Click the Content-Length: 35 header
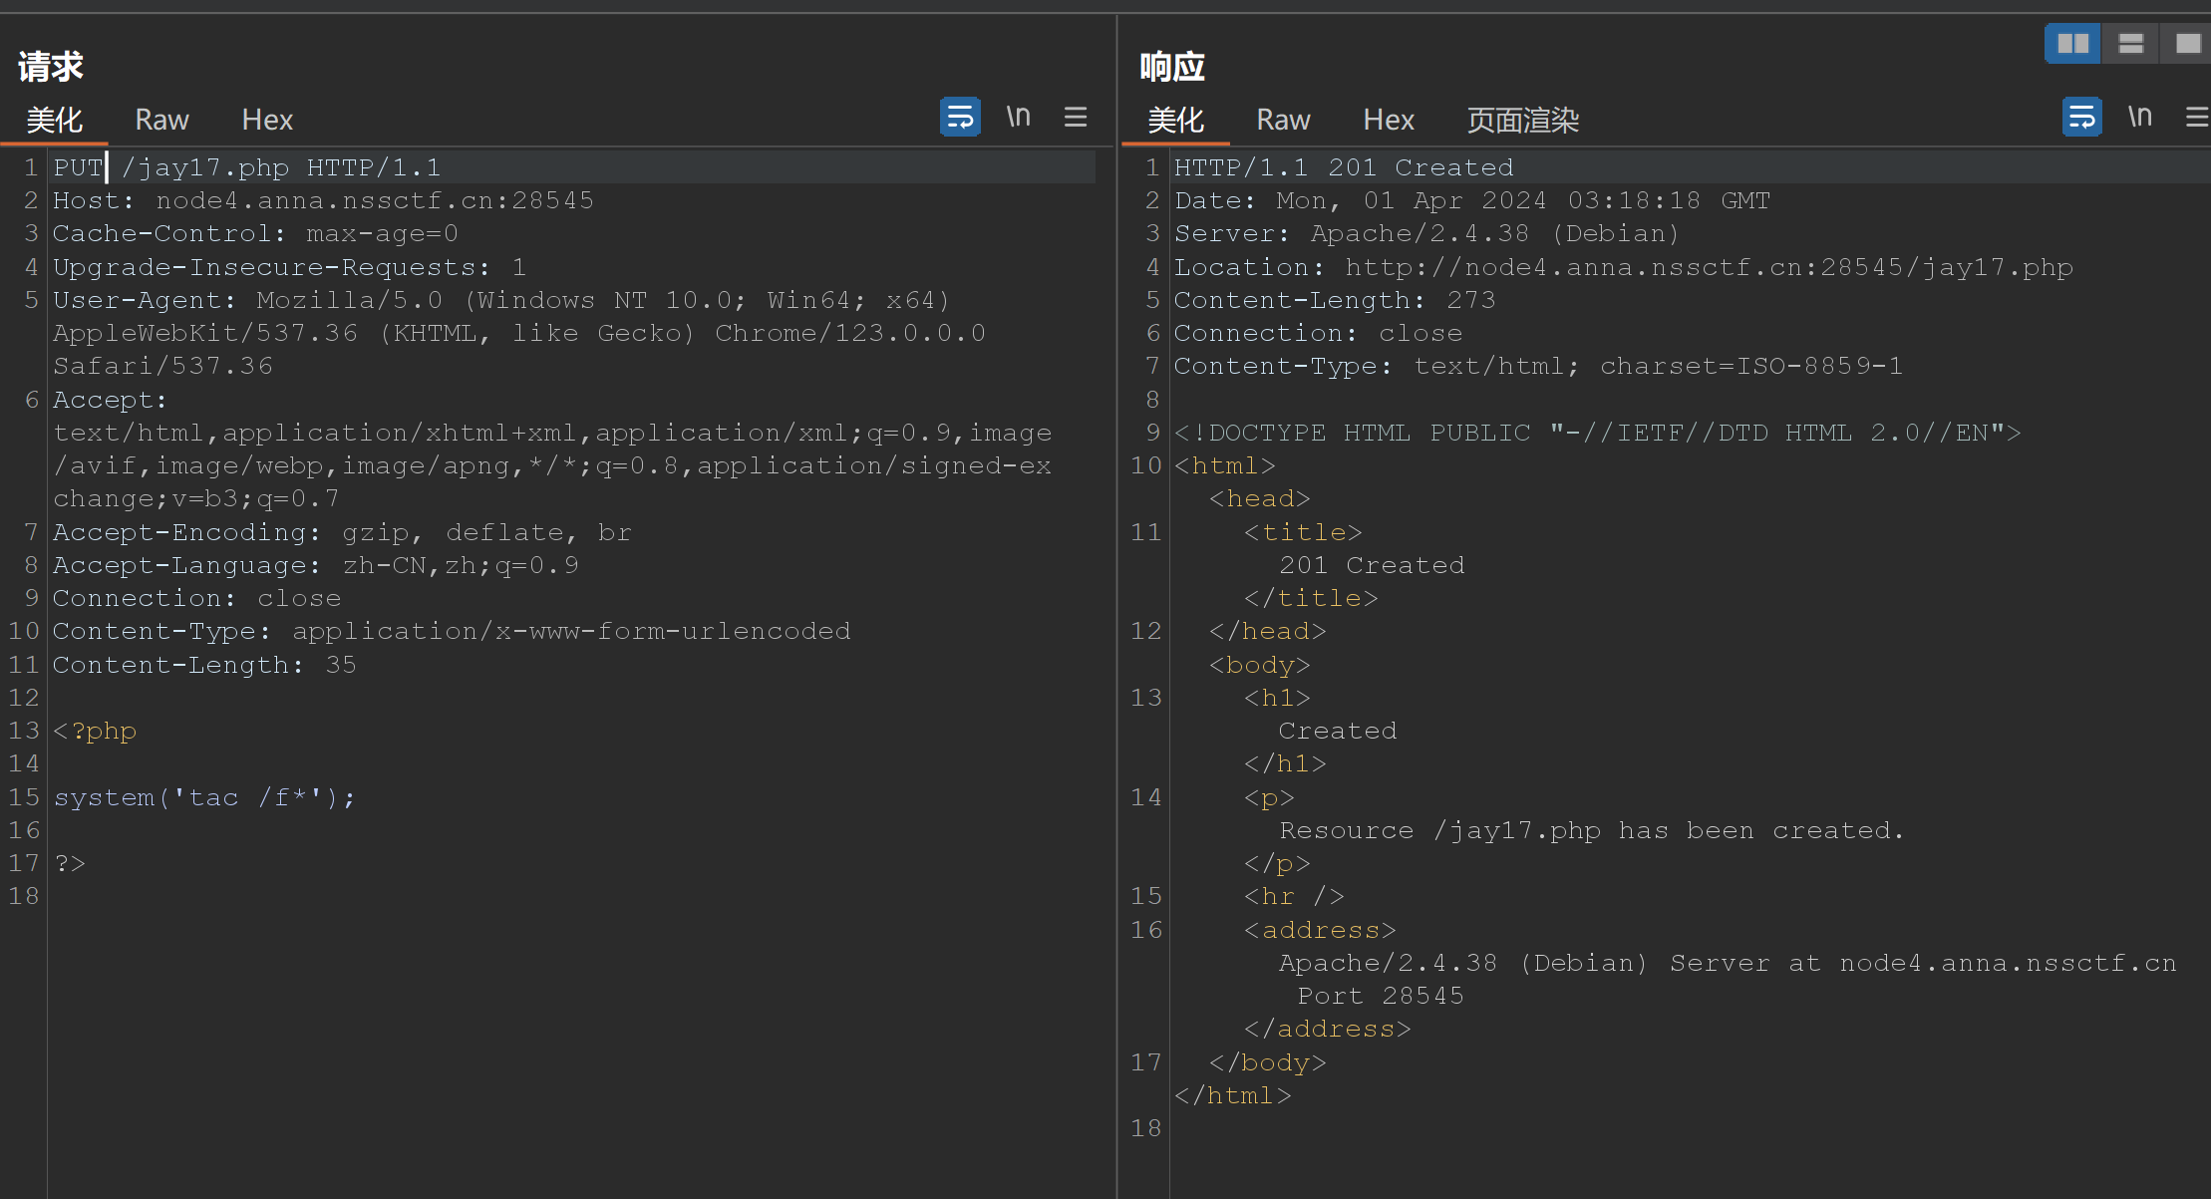2211x1199 pixels. [204, 665]
